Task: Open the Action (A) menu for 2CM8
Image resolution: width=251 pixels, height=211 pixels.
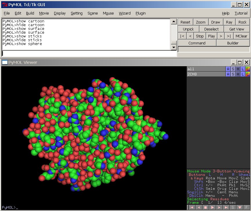Action: (x=228, y=74)
